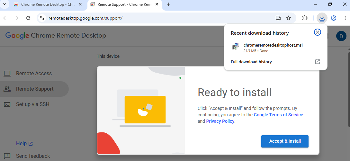Screen dimensions: 350x161
Task: Close the Recent download history popup
Action: [317, 32]
